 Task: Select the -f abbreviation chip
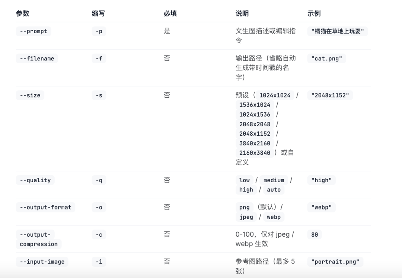coord(99,59)
